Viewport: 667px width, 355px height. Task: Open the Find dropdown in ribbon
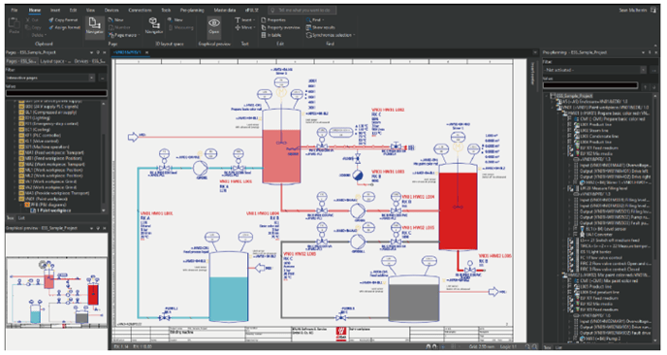315,19
